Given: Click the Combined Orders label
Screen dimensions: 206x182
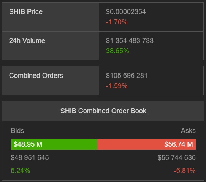Looking at the screenshot, I should [36, 76].
